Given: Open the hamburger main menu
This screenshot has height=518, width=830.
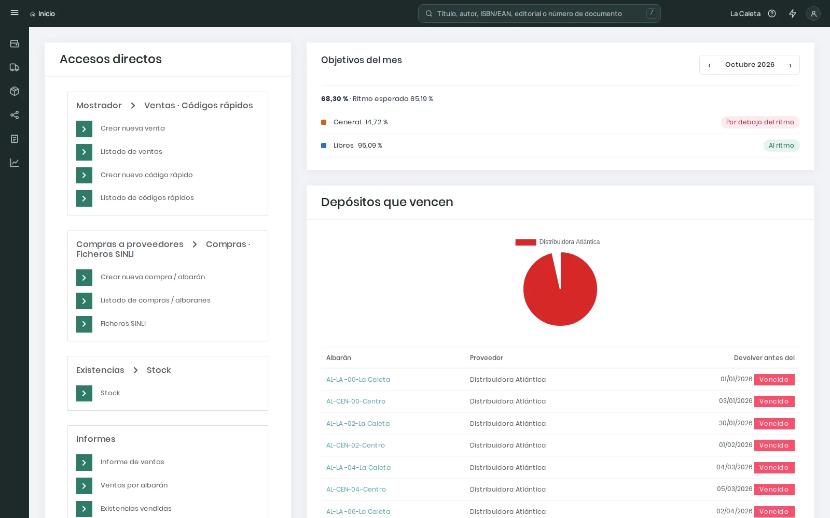Looking at the screenshot, I should pos(15,13).
